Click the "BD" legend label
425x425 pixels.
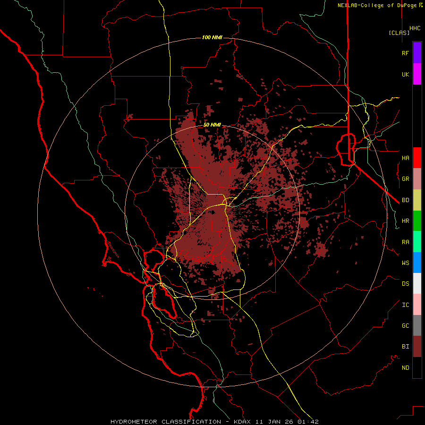coord(405,200)
